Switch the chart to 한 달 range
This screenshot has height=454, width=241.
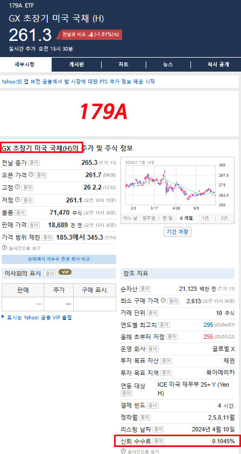[x=167, y=218]
